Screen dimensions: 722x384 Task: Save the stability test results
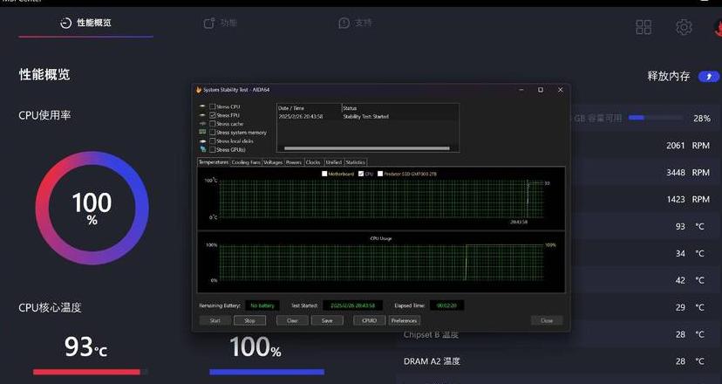click(x=327, y=320)
